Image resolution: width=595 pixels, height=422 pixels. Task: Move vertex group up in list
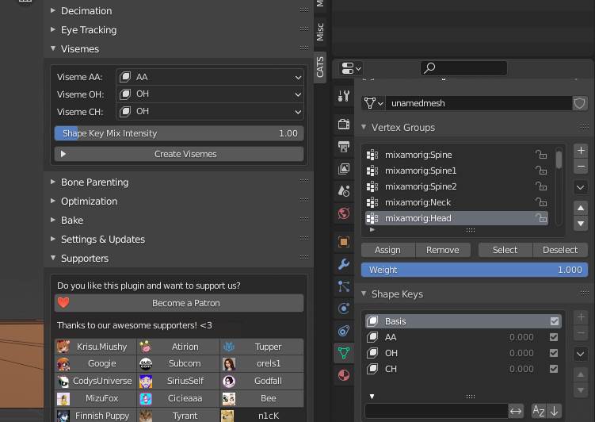click(581, 208)
